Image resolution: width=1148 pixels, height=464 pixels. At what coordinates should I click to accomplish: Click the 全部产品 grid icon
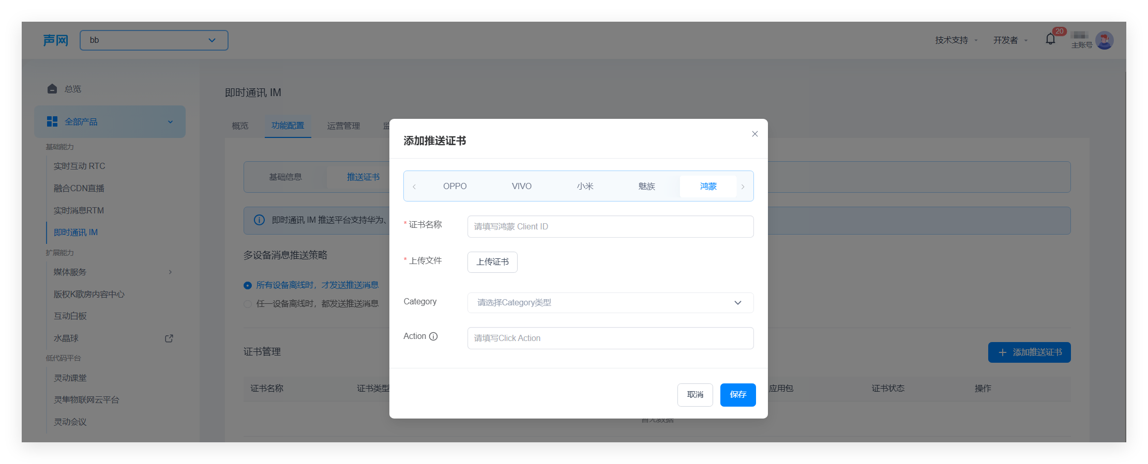(52, 121)
